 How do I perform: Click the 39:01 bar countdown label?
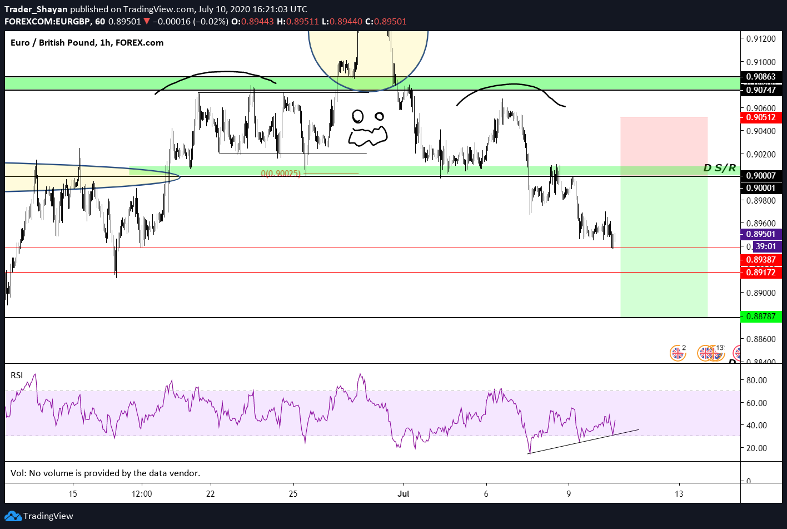click(767, 246)
